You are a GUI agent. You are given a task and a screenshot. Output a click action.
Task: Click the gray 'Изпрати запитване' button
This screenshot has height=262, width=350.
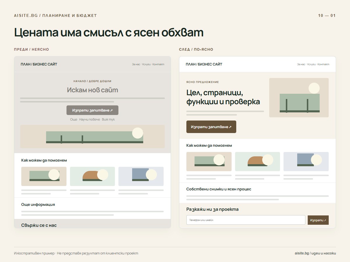pos(92,110)
